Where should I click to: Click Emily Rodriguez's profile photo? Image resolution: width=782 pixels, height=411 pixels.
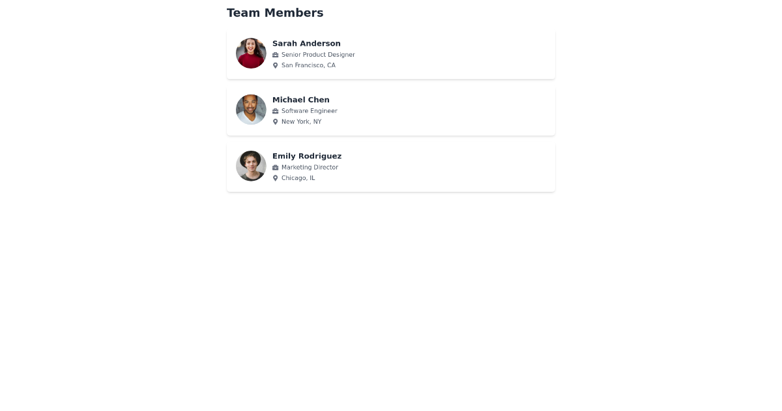click(x=251, y=166)
